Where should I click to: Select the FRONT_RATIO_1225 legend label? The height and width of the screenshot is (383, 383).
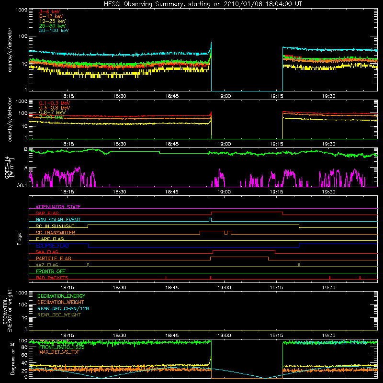coord(62,347)
